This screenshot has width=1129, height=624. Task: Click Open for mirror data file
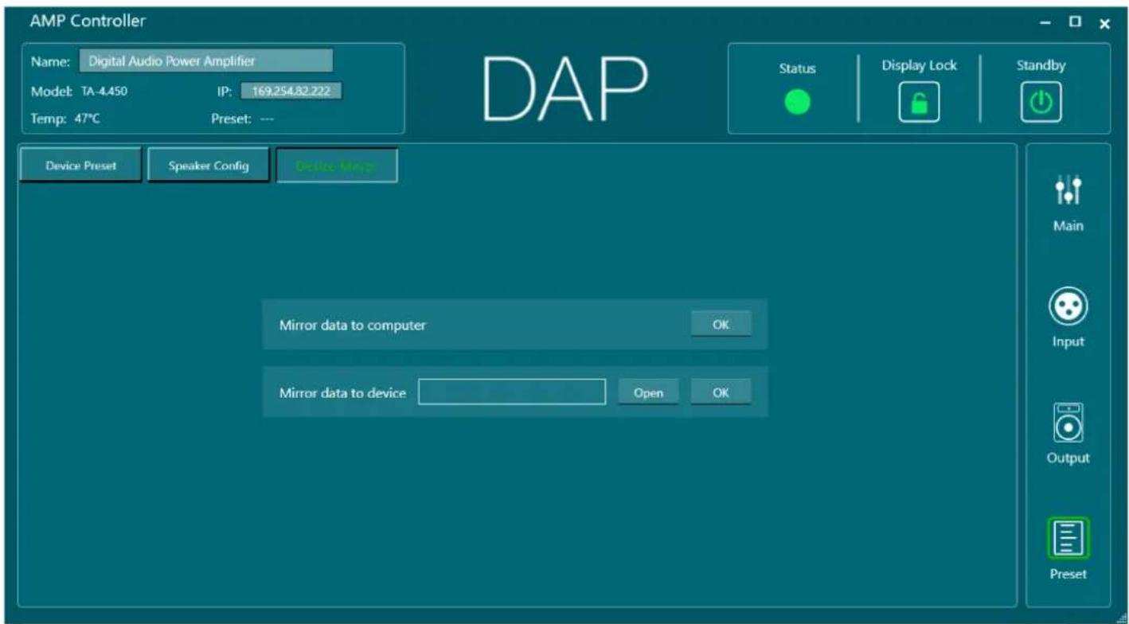tap(649, 392)
